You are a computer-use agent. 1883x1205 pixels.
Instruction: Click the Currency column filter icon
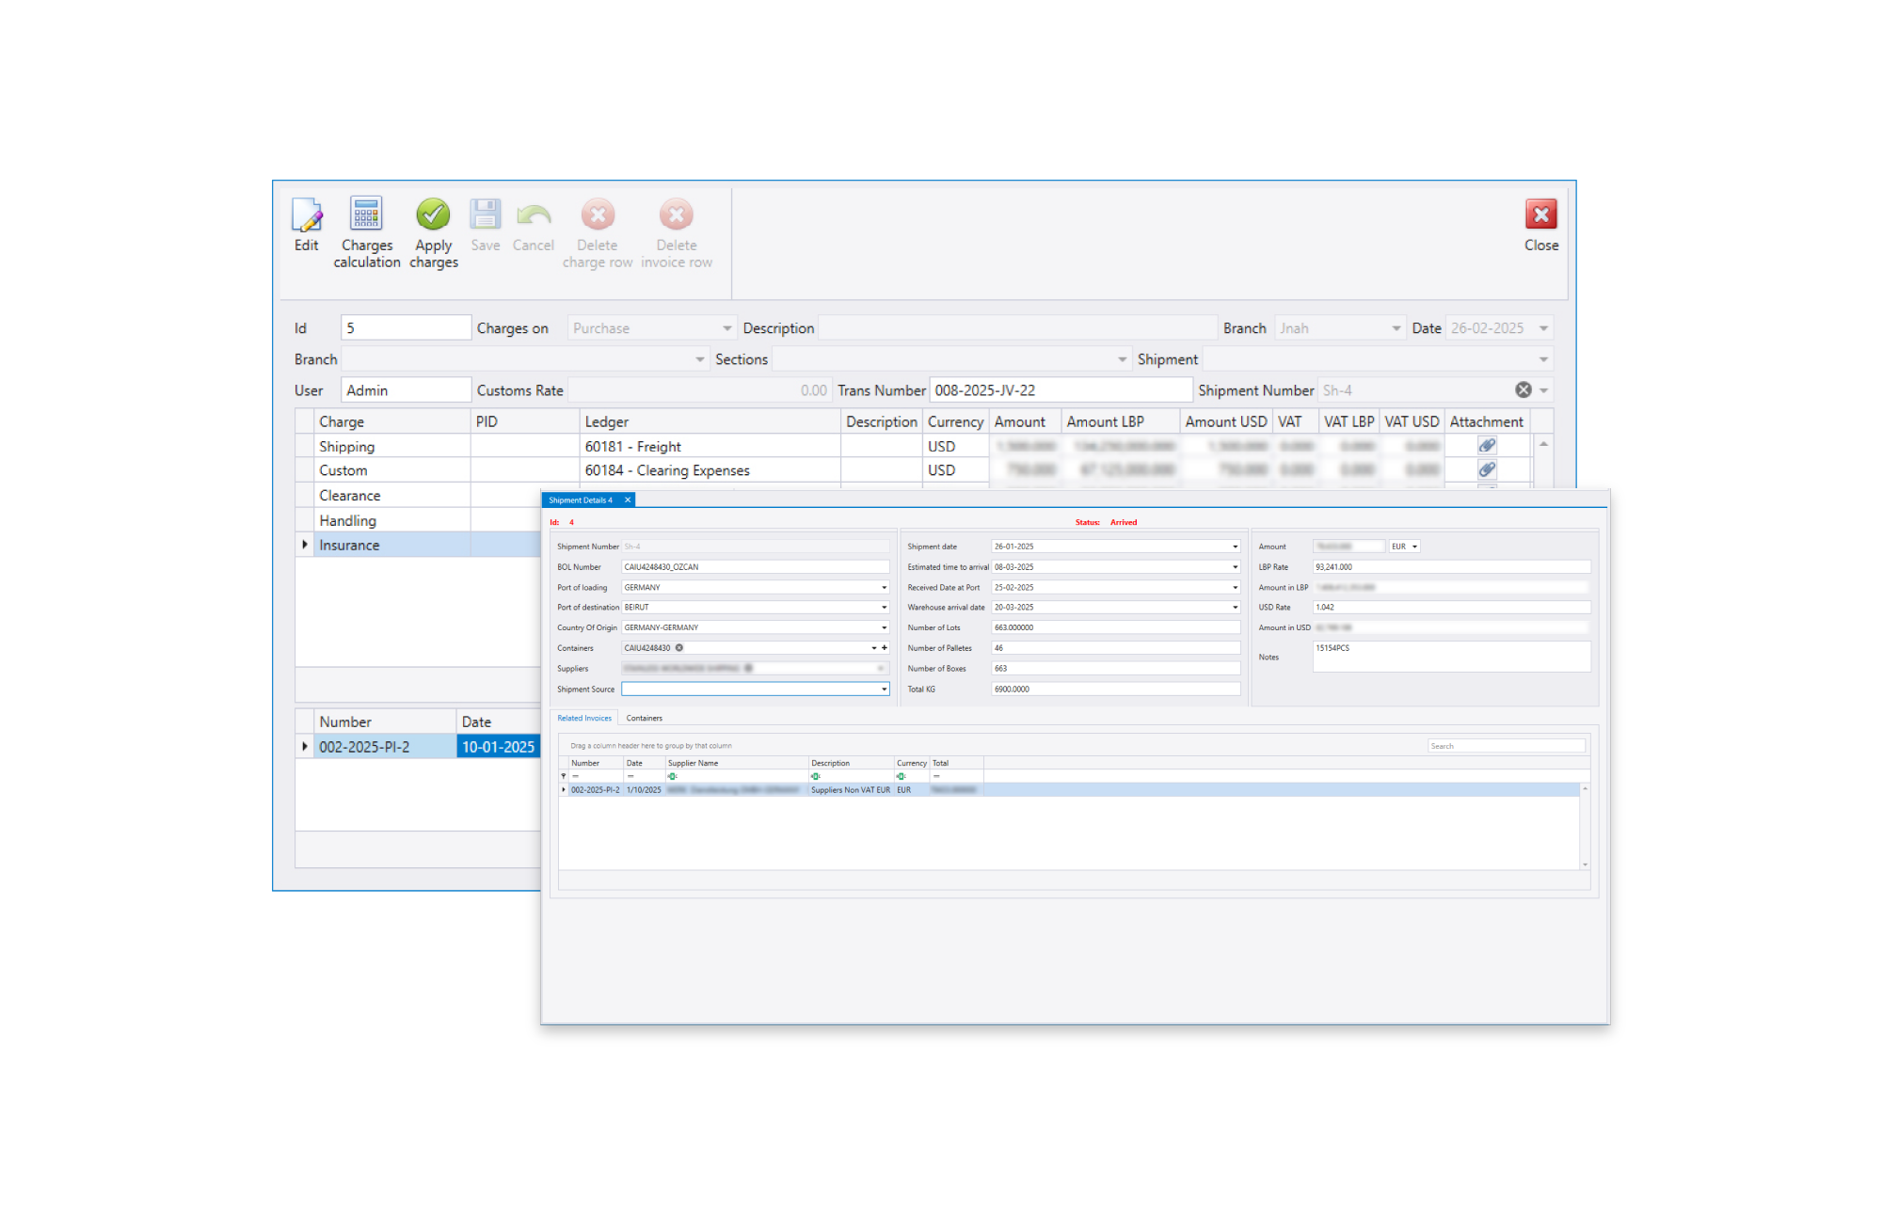click(902, 777)
